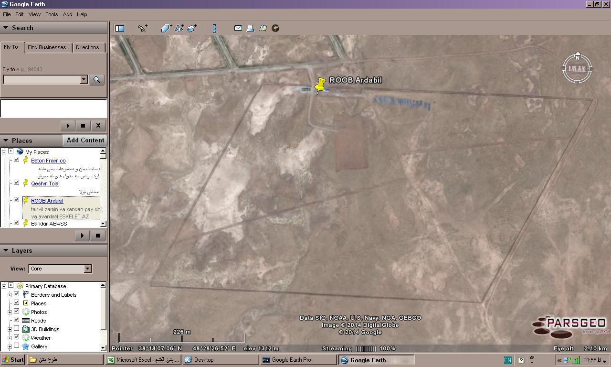Toggle the Weather layer checkbox
Image resolution: width=611 pixels, height=367 pixels.
[x=17, y=337]
